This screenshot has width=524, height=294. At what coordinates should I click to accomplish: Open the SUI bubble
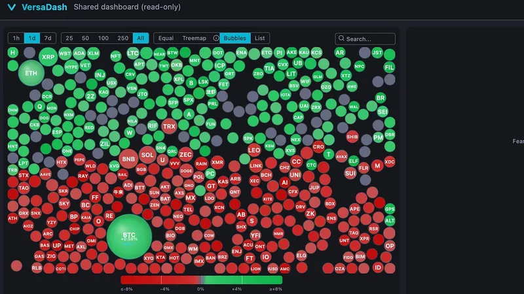pyautogui.click(x=350, y=173)
